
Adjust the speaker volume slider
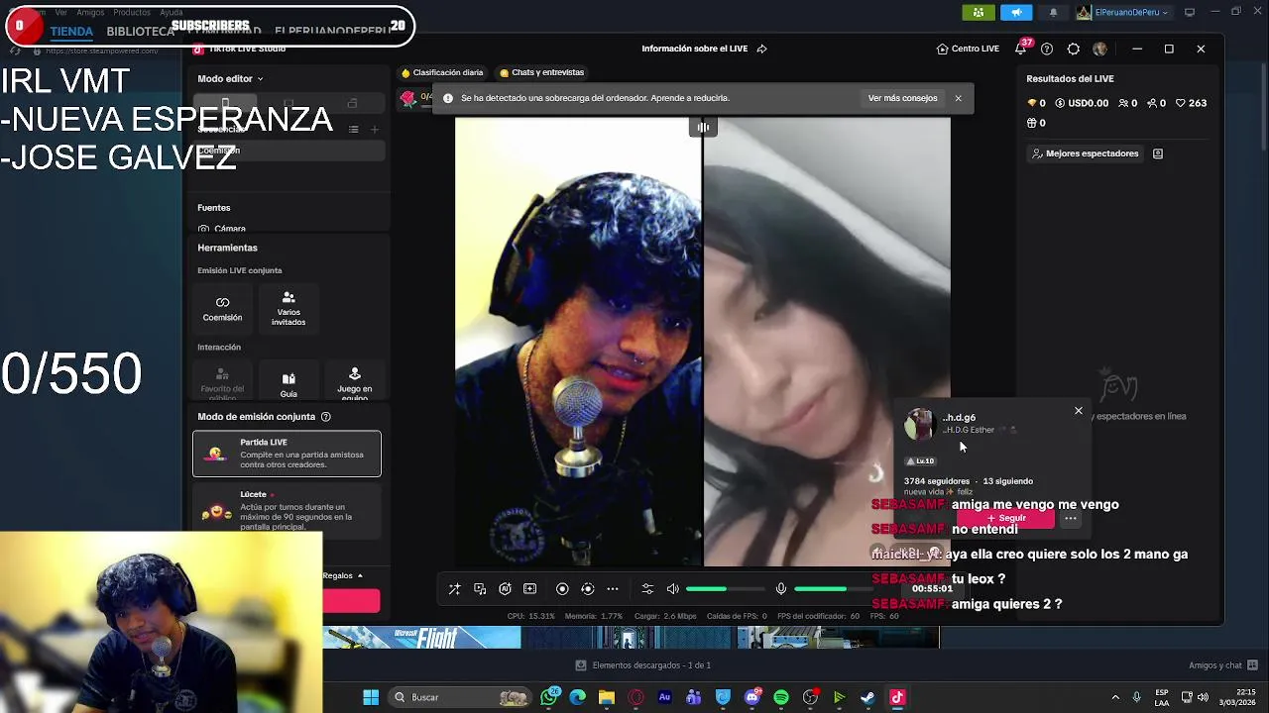pyautogui.click(x=725, y=589)
